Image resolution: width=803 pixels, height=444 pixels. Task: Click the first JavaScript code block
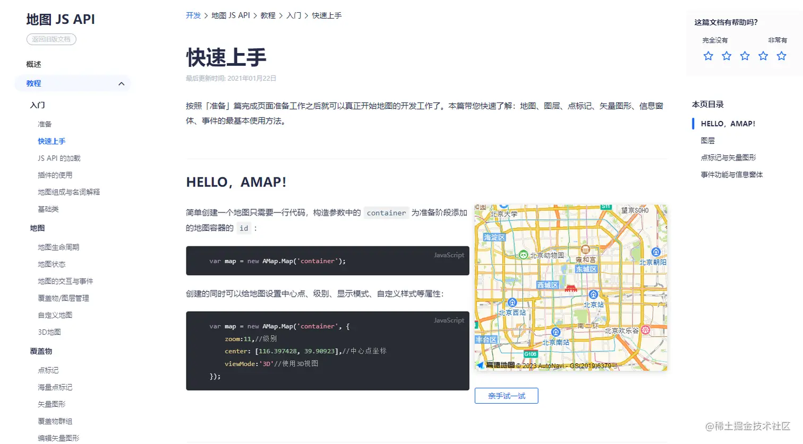point(328,261)
